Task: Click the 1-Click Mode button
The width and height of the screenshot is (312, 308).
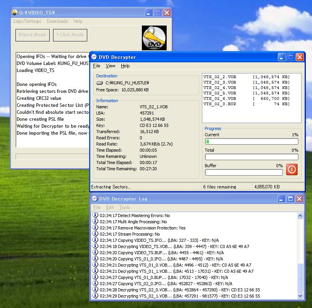Action: [70, 35]
